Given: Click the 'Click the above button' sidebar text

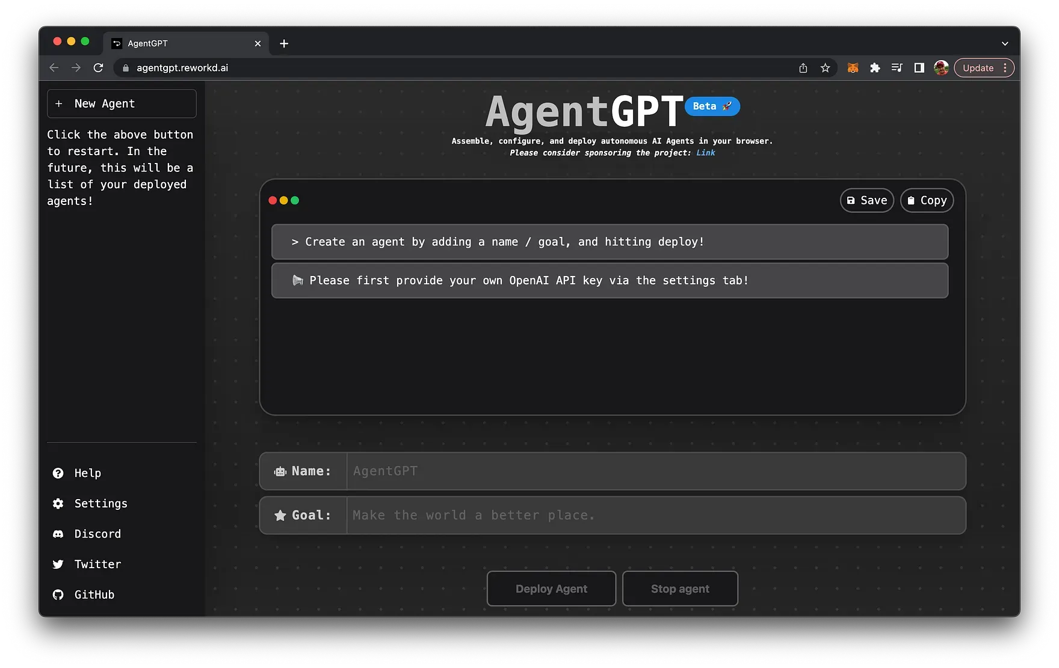Looking at the screenshot, I should tap(120, 168).
